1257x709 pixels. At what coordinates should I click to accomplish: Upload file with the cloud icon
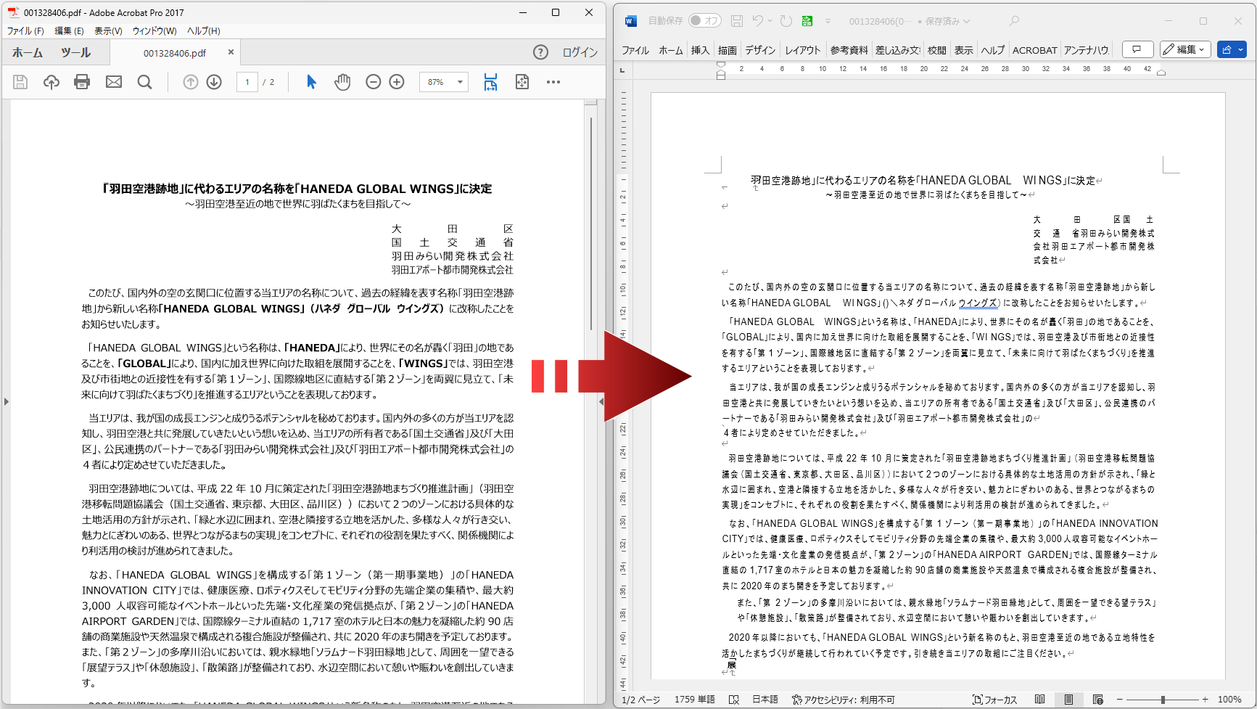point(51,82)
